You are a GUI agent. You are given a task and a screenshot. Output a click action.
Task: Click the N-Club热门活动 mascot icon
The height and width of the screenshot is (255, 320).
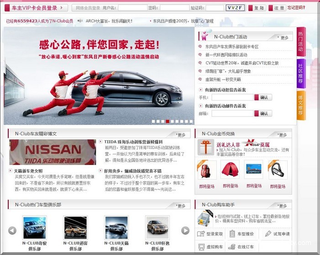[x=206, y=35]
